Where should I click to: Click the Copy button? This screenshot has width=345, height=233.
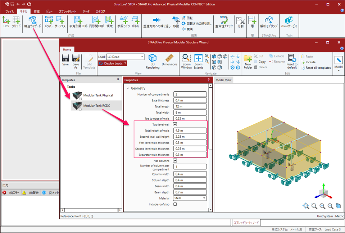260,62
